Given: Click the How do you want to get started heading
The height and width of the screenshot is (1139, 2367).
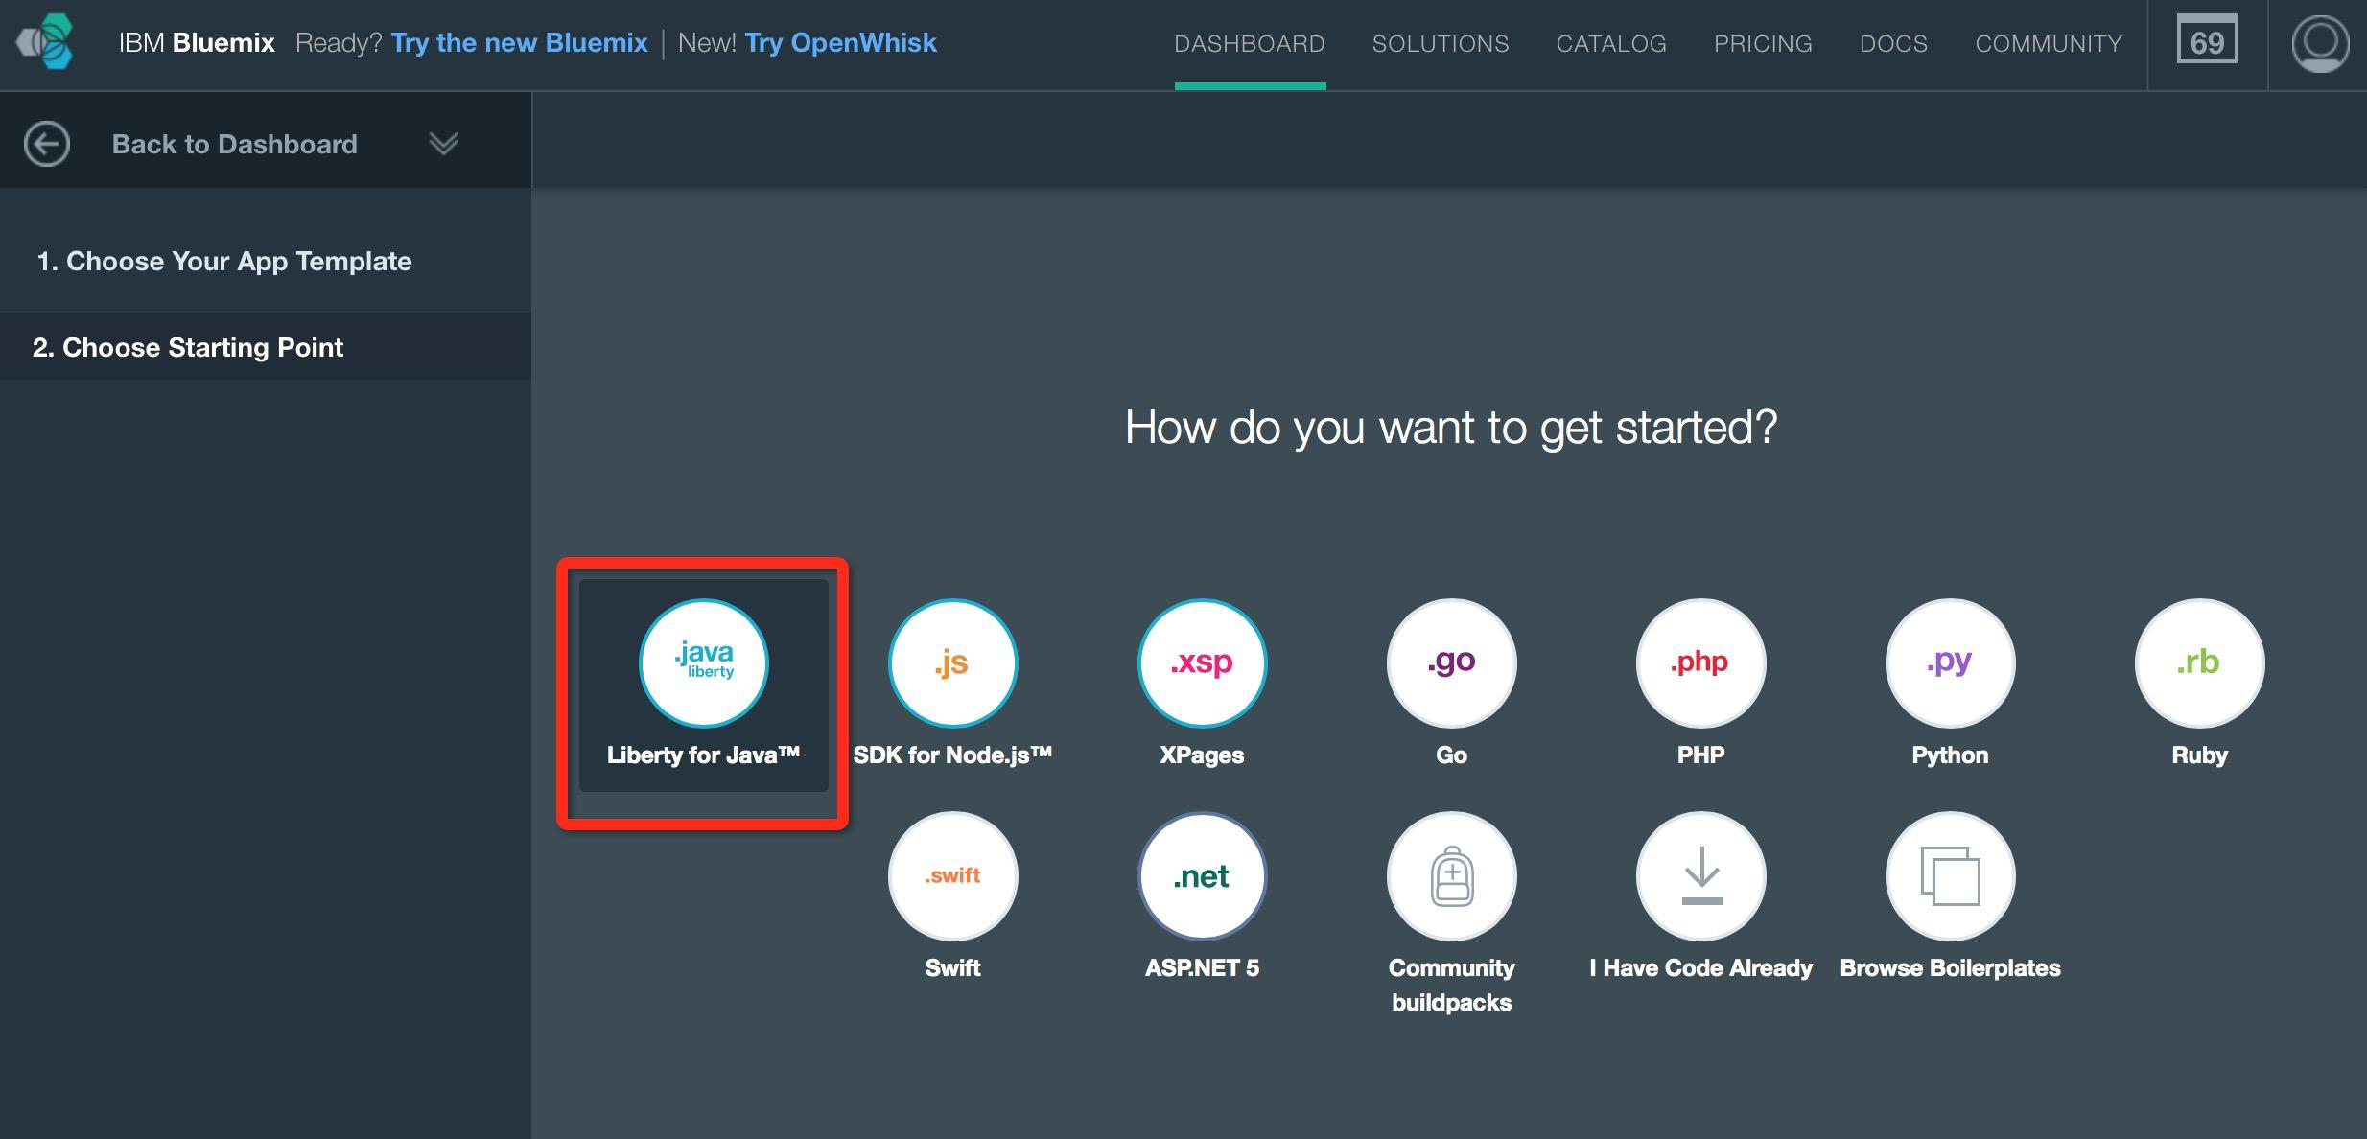Looking at the screenshot, I should 1451,427.
